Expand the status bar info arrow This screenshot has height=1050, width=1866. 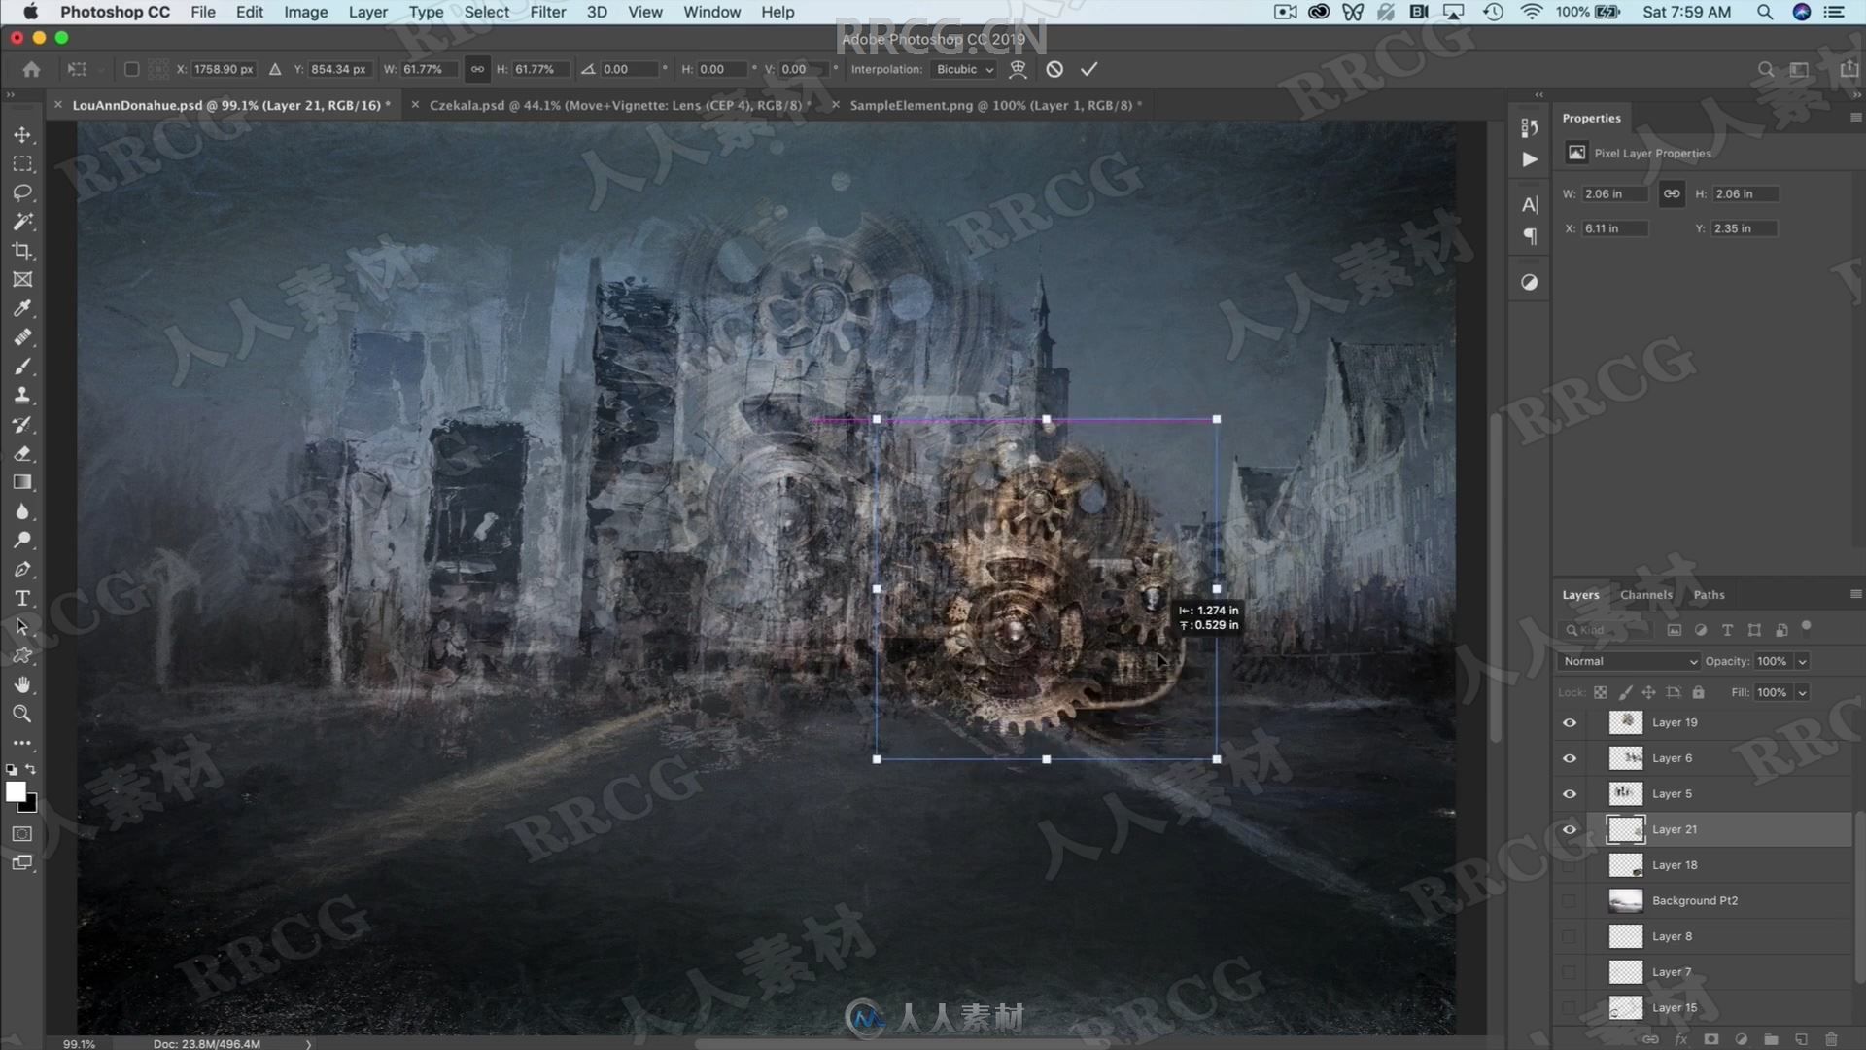pos(309,1043)
